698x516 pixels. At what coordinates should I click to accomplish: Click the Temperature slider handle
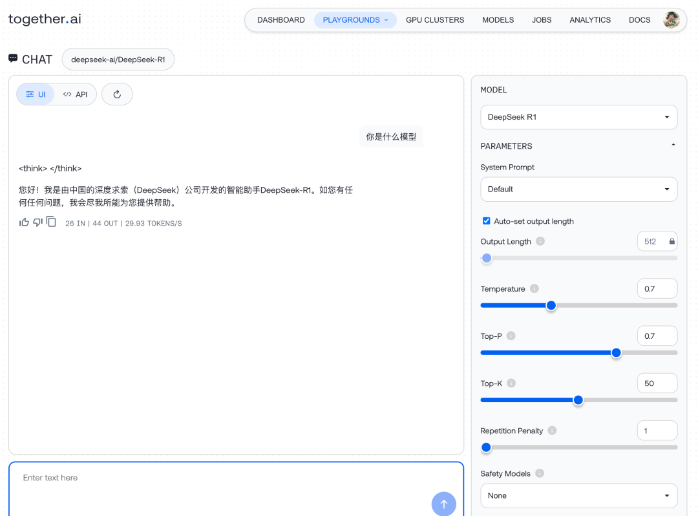pos(551,305)
